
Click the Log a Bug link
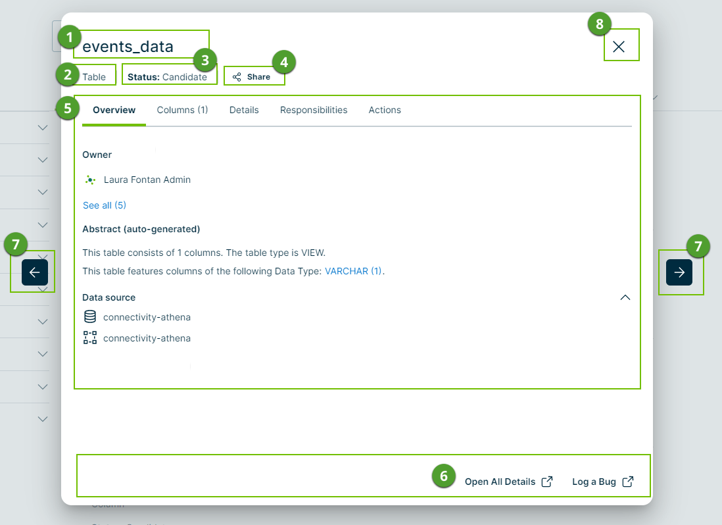(594, 482)
